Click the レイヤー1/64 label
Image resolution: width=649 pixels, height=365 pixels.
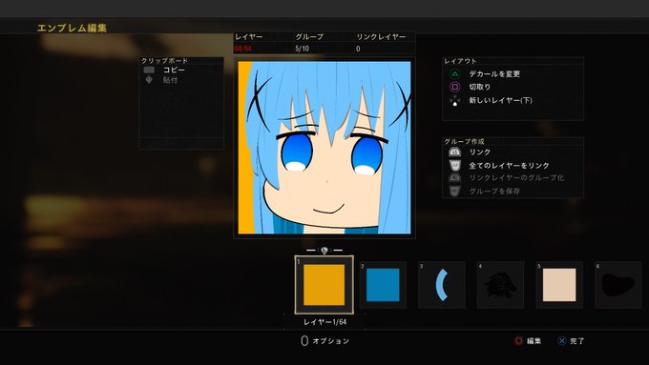click(324, 322)
